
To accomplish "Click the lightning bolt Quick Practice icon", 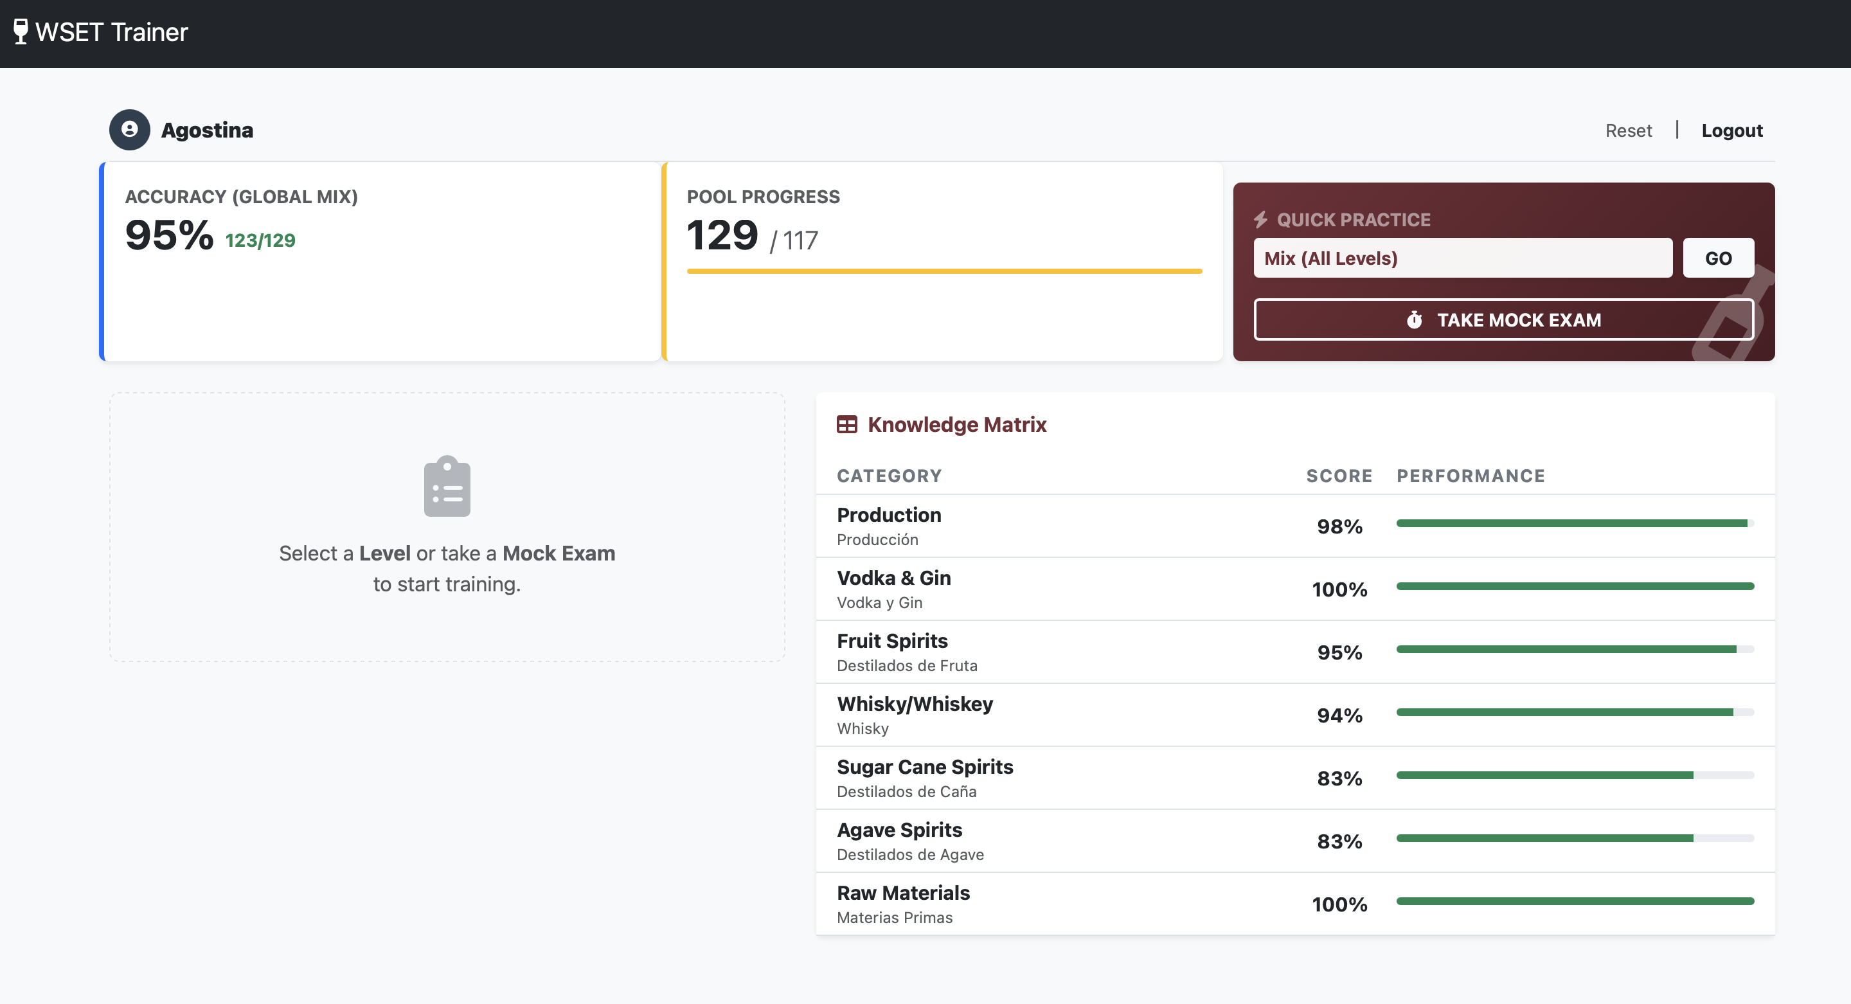I will (x=1260, y=220).
